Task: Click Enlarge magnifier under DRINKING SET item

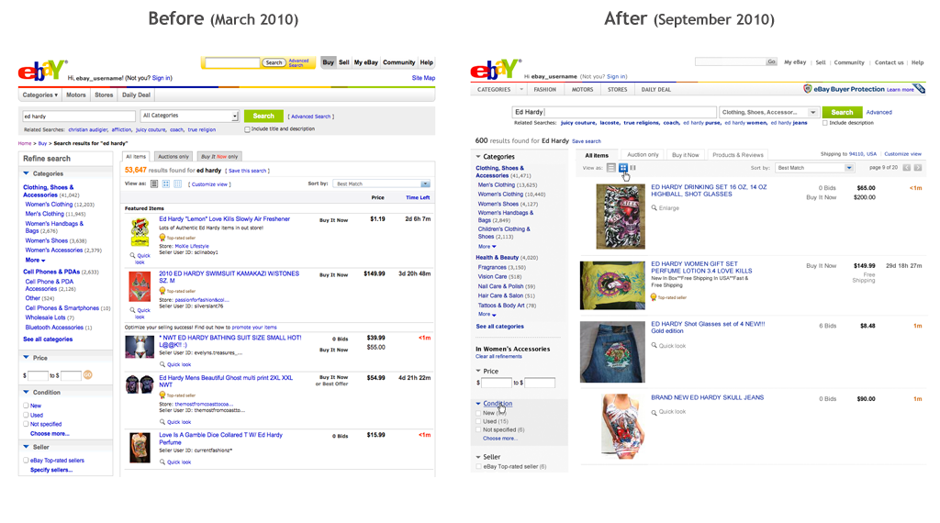Action: [x=654, y=208]
